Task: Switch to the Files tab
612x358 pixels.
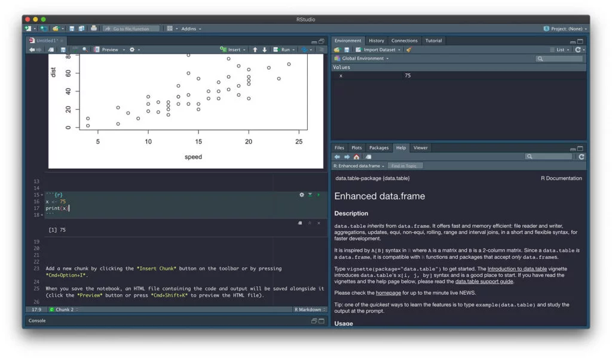Action: [339, 147]
